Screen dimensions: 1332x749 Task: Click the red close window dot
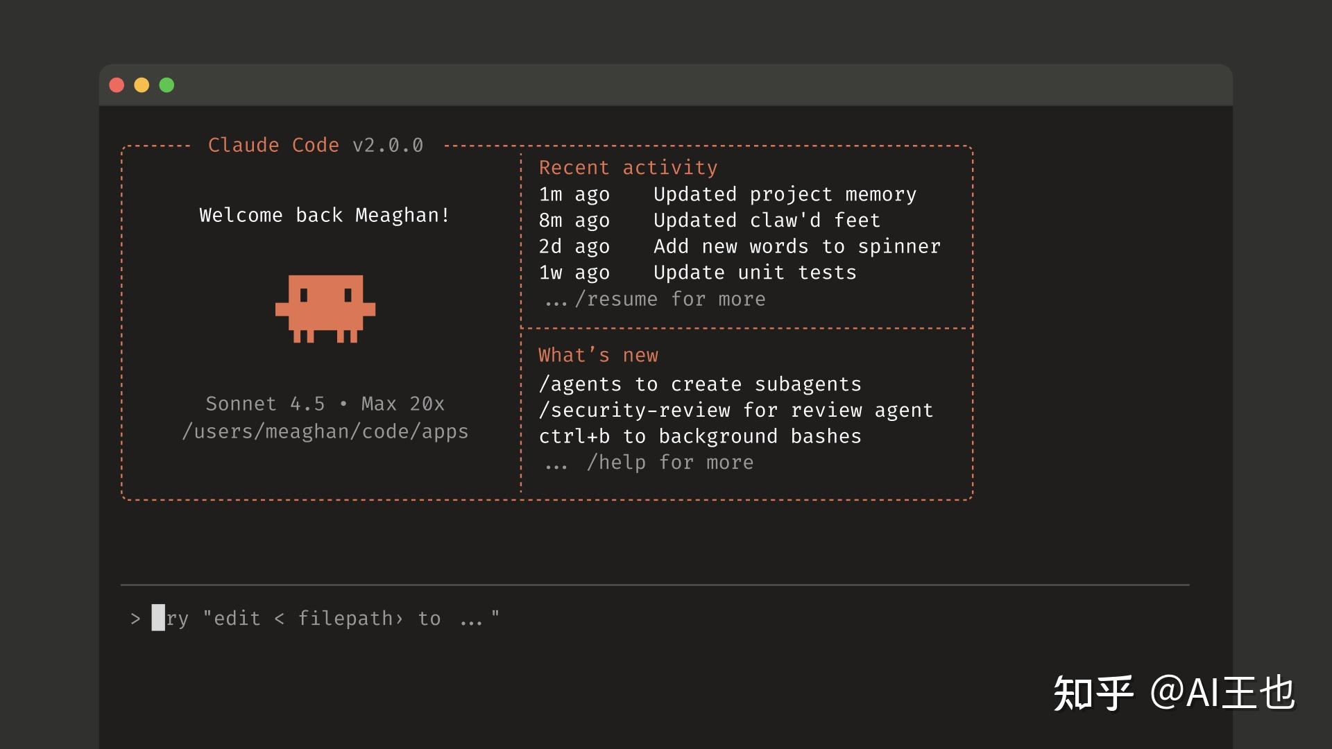[117, 85]
